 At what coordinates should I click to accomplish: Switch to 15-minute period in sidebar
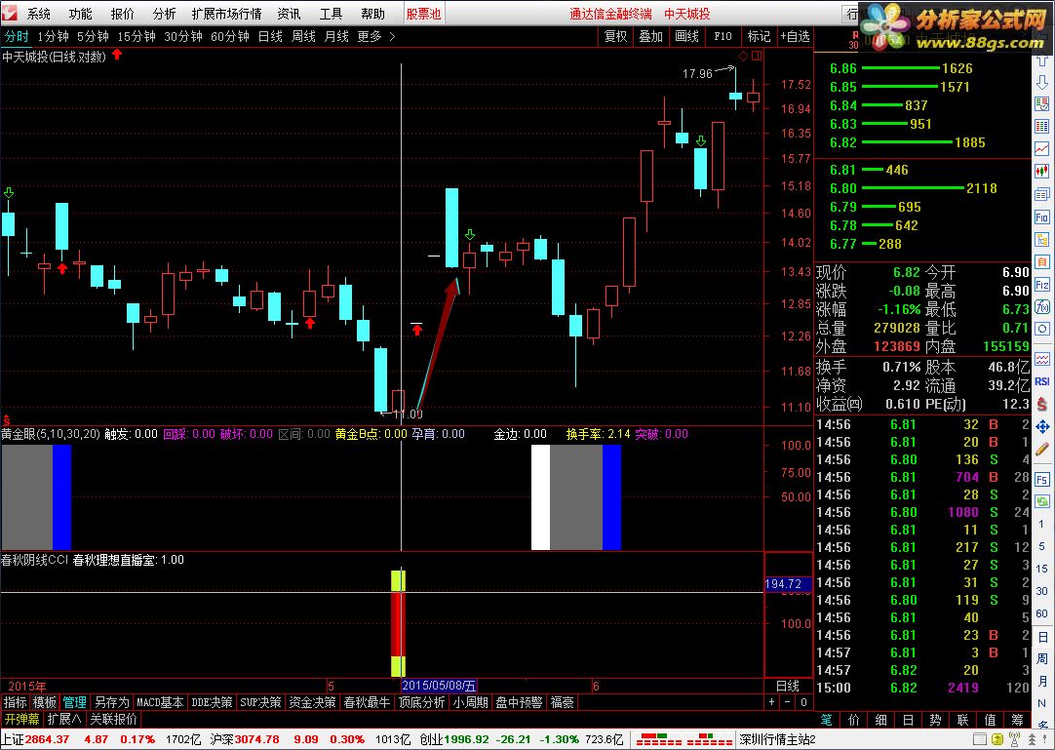tap(1041, 569)
